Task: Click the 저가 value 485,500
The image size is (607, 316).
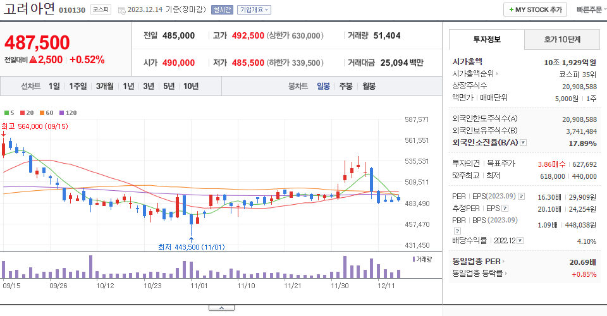Action: coord(248,63)
